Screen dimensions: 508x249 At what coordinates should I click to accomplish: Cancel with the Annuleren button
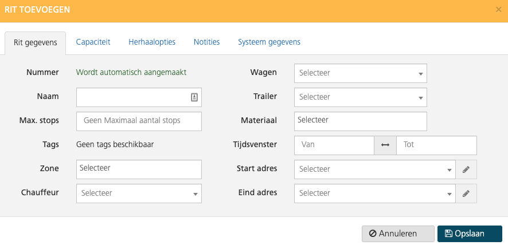pos(398,234)
